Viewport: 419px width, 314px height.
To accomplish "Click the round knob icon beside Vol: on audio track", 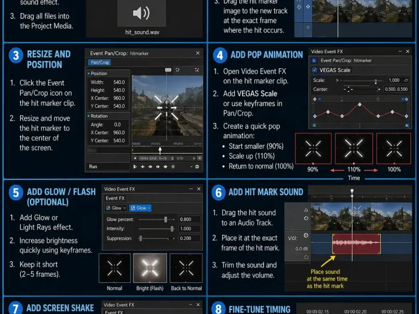I will 306,235.
